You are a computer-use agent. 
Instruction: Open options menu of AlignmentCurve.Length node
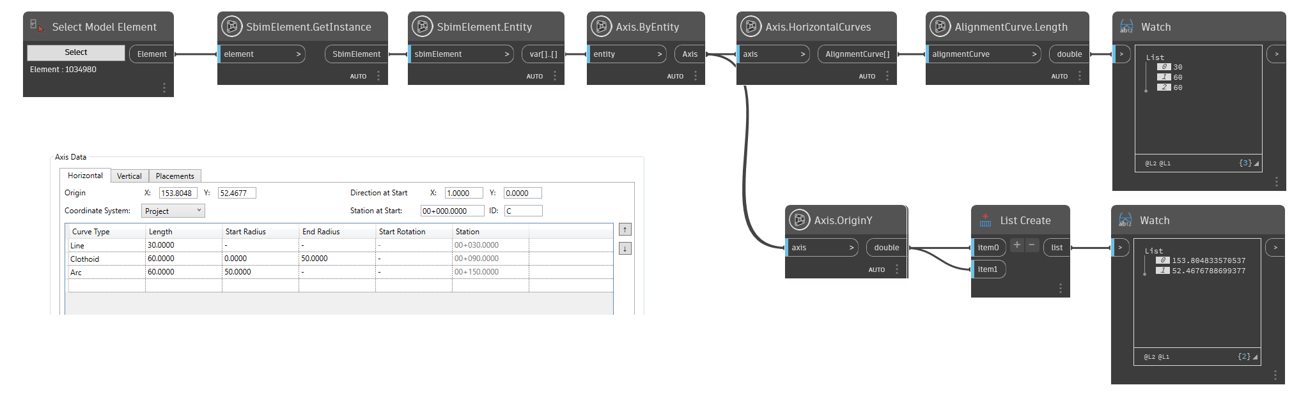(1080, 76)
